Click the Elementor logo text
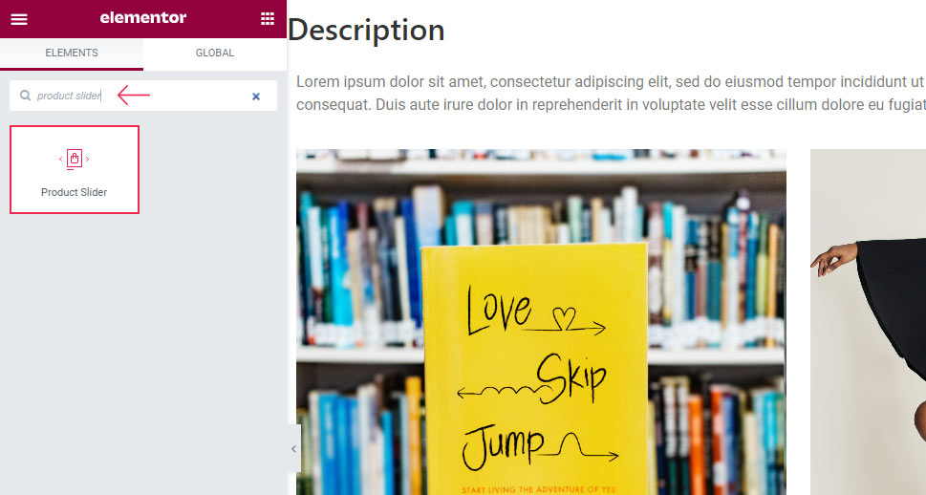 [143, 18]
